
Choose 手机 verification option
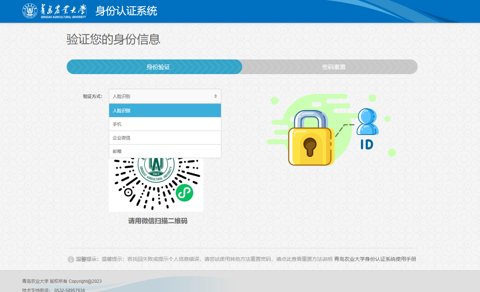[165, 124]
